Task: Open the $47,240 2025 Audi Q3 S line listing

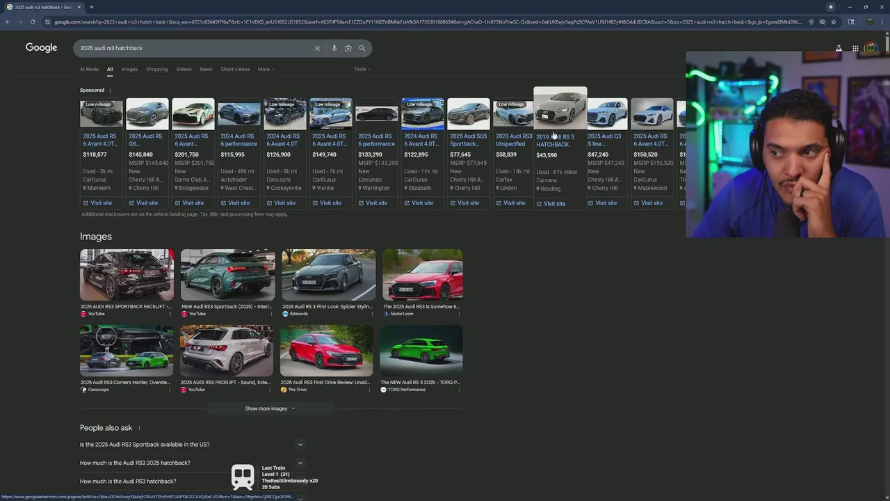Action: pyautogui.click(x=604, y=140)
